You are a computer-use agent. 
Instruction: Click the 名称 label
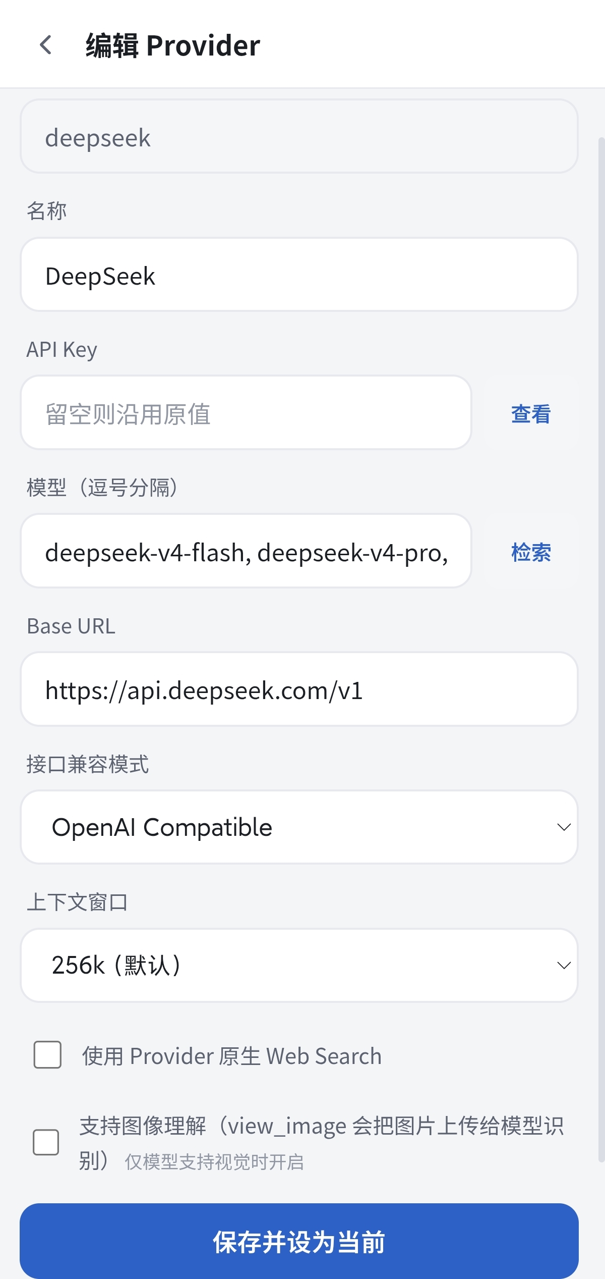tap(46, 210)
